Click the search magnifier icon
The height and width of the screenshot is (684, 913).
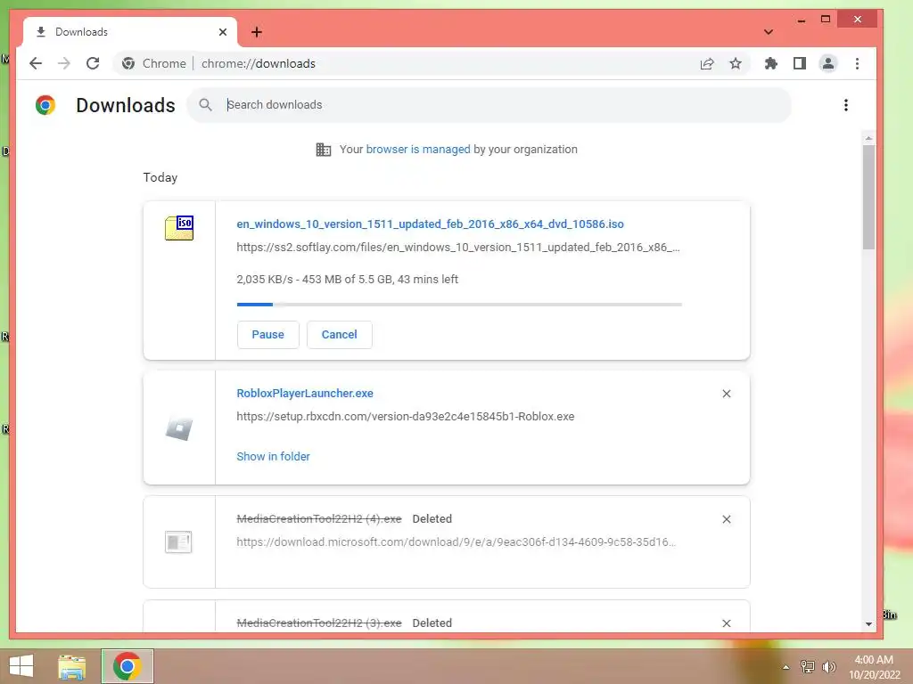(205, 105)
